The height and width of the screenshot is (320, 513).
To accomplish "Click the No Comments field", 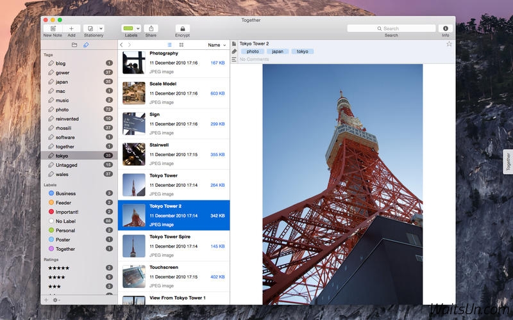I will point(254,59).
